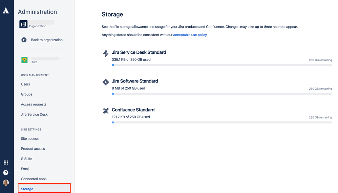The height and width of the screenshot is (193, 338).
Task: Click the Confluence product icon
Action: pyautogui.click(x=106, y=111)
